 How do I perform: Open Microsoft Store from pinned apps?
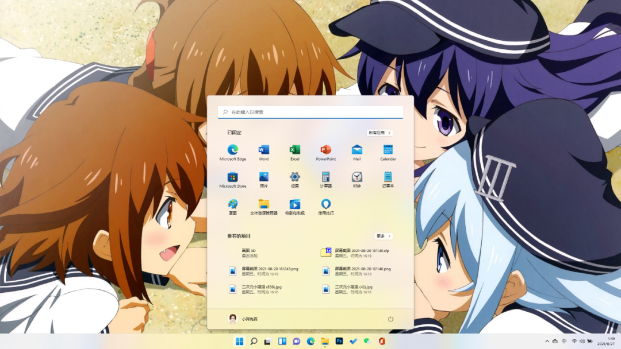pos(232,177)
